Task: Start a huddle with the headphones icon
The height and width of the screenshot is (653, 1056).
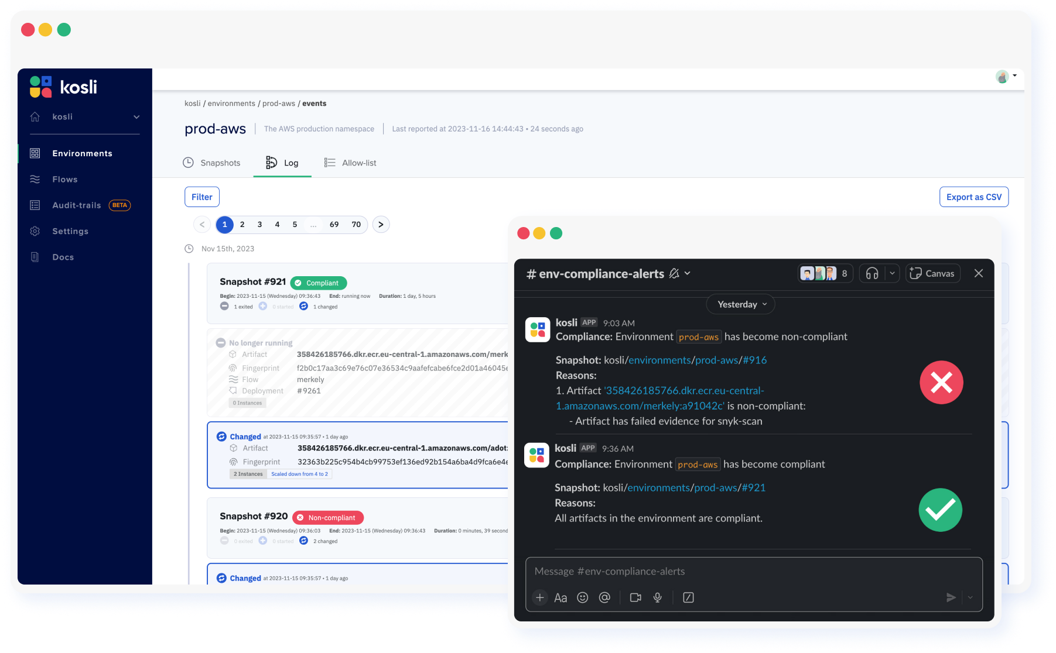Action: [x=872, y=273]
